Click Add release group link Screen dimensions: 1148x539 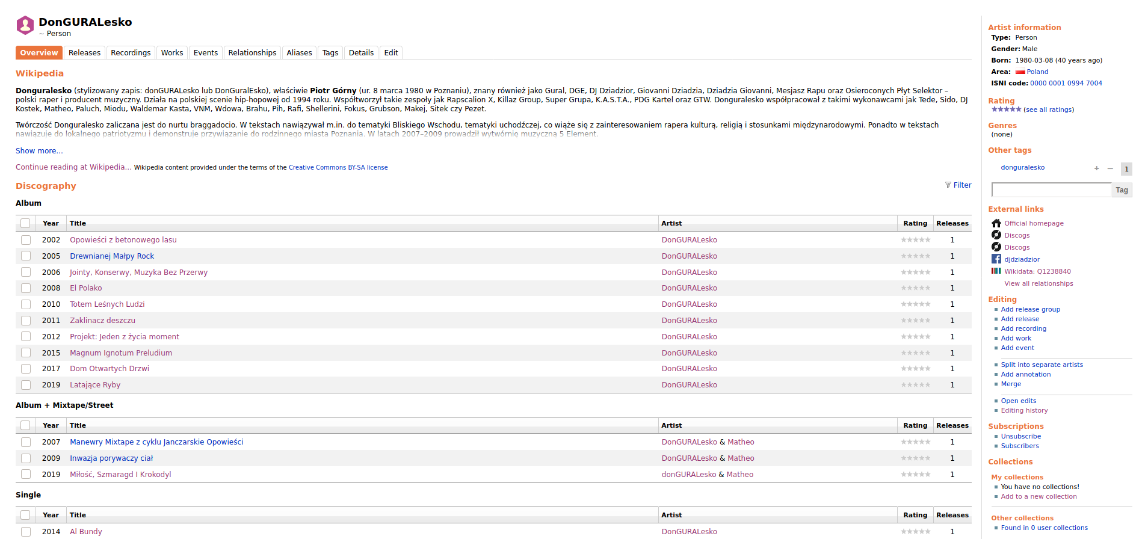pyautogui.click(x=1031, y=310)
